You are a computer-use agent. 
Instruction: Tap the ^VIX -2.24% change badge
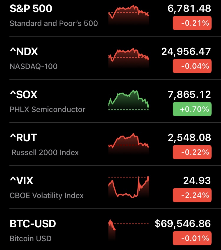pos(192,195)
